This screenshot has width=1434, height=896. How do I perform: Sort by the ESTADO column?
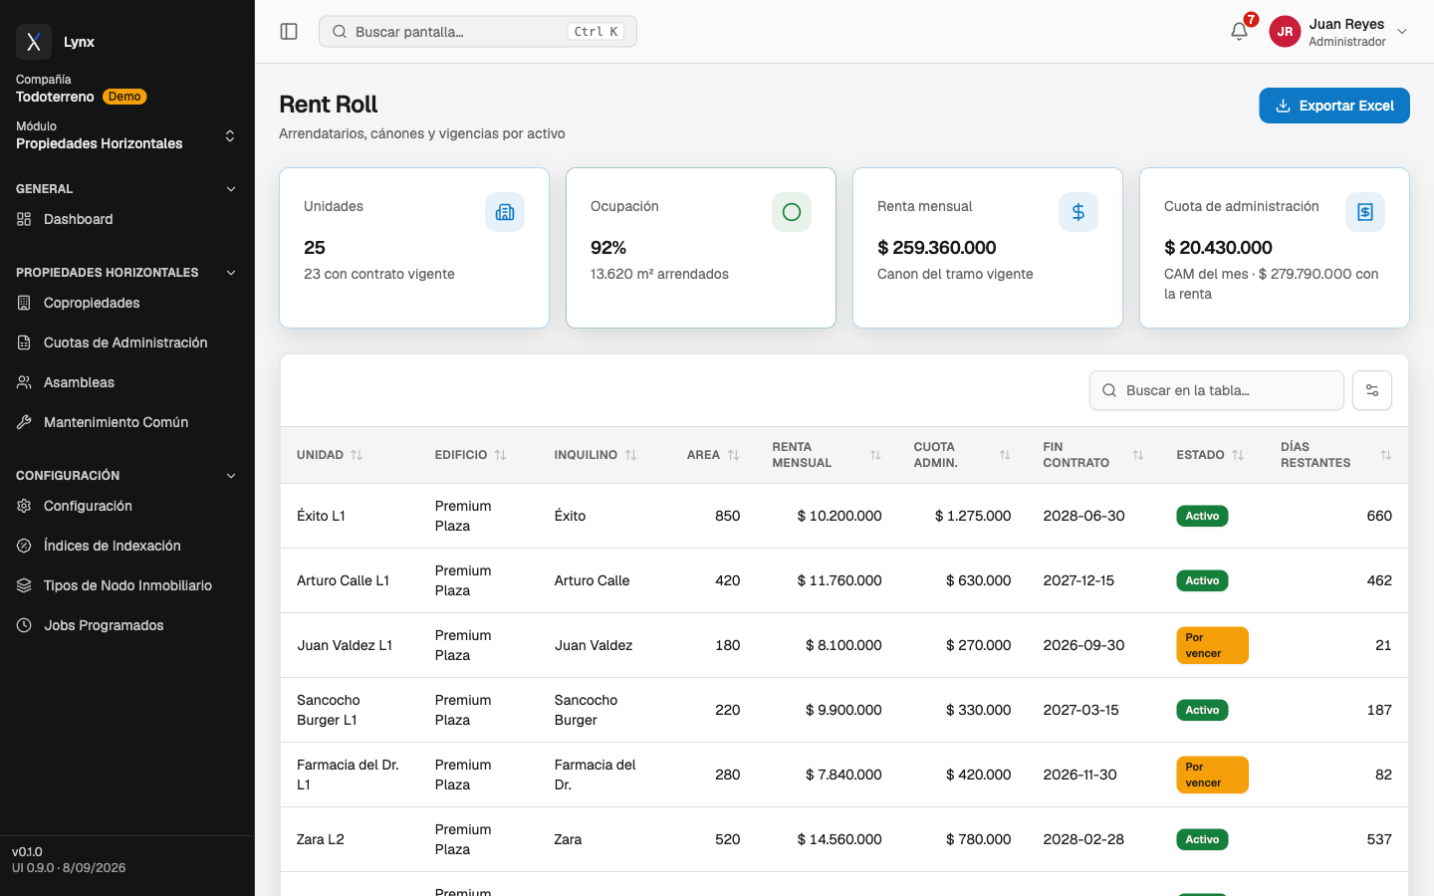point(1210,455)
